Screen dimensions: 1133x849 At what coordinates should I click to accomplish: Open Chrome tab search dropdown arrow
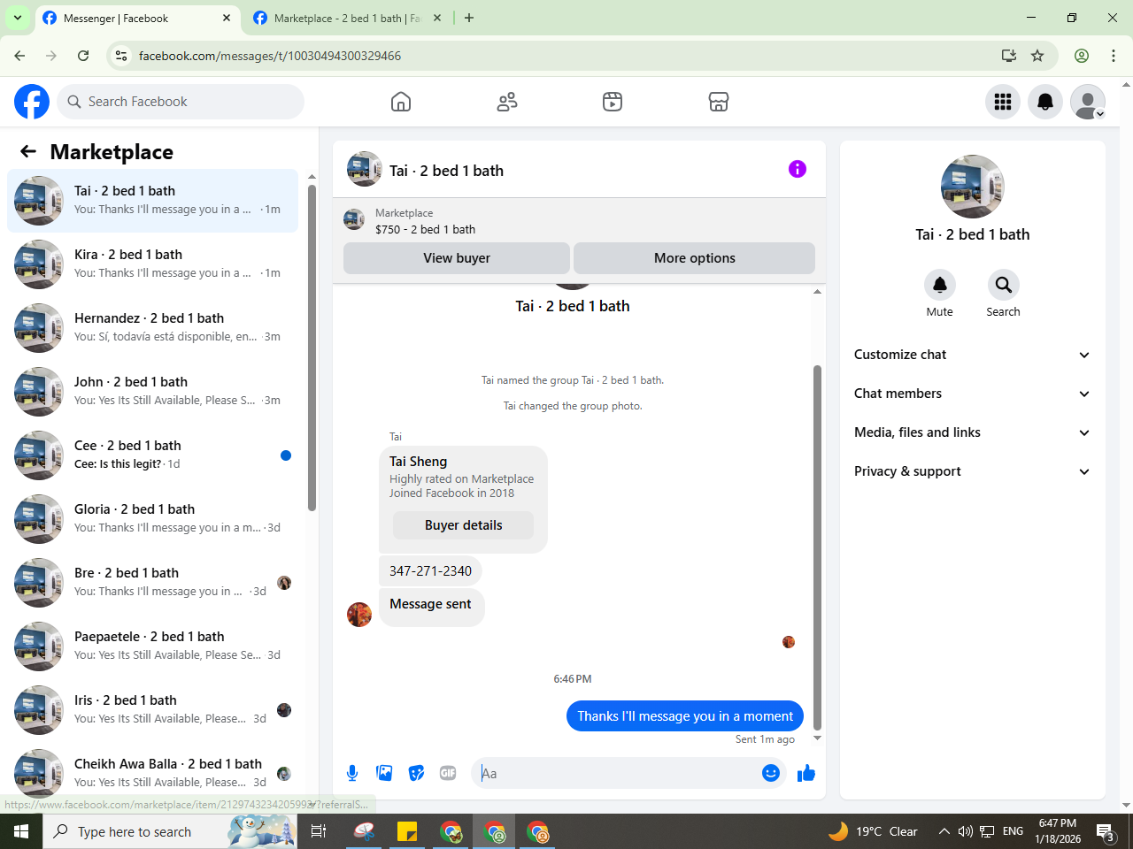point(17,18)
